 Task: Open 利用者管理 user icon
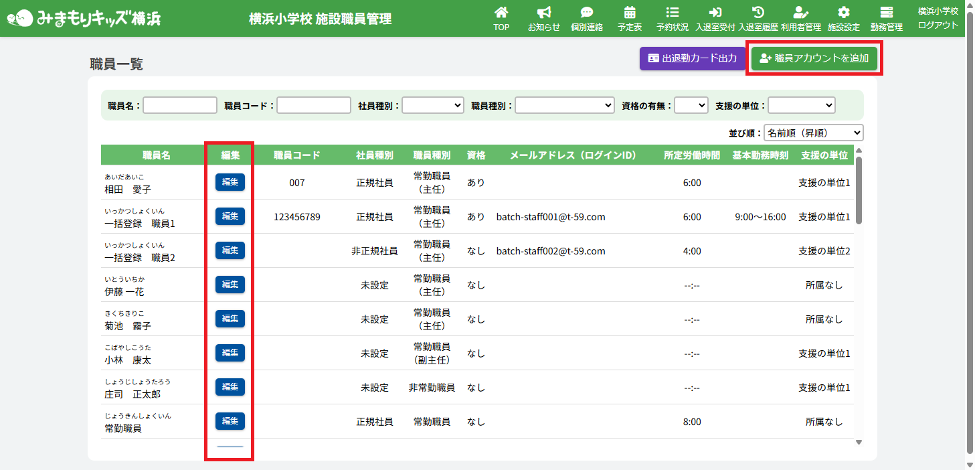click(801, 13)
